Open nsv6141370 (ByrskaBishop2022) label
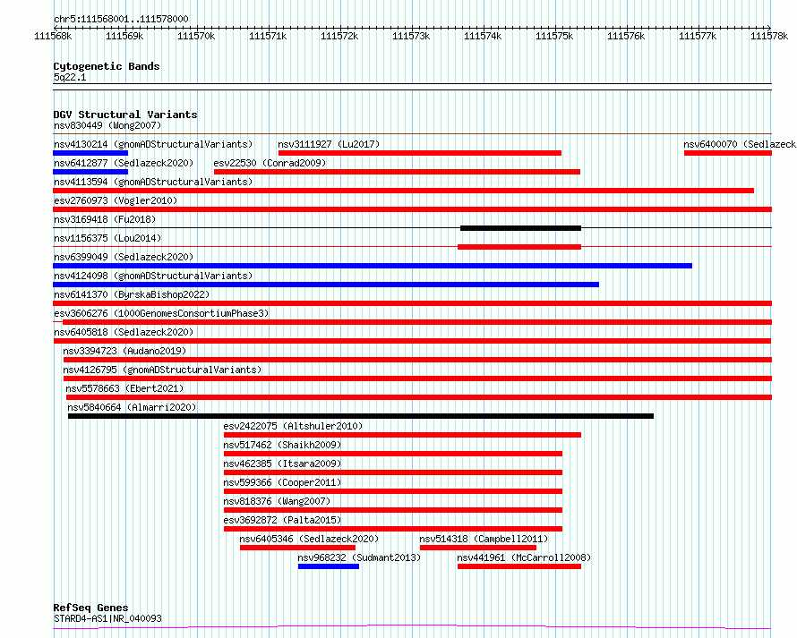The image size is (797, 638). click(131, 294)
